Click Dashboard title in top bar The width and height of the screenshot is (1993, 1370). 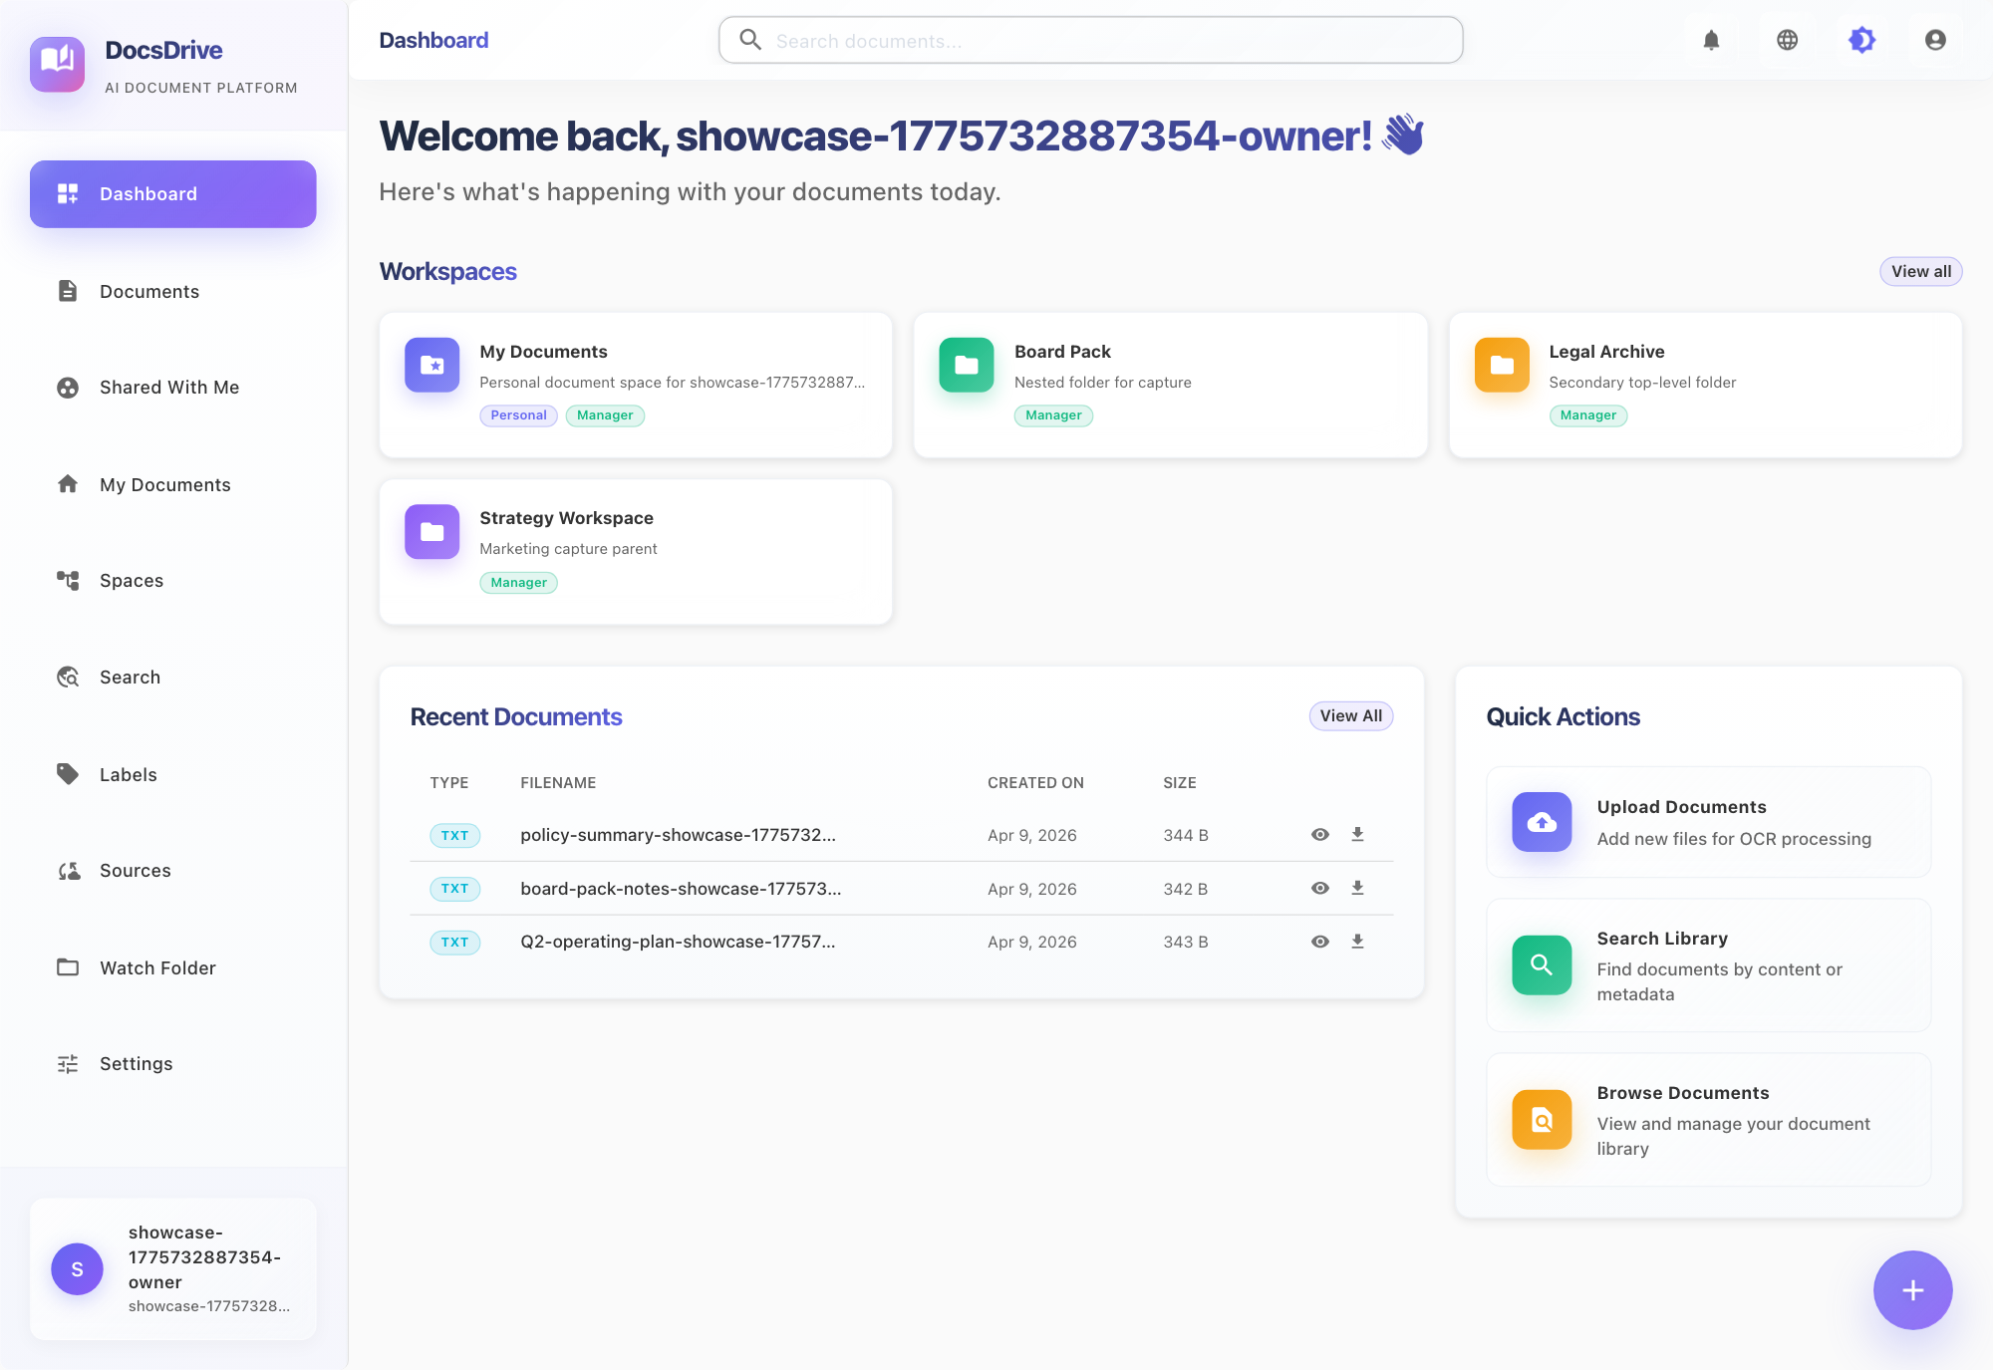433,40
